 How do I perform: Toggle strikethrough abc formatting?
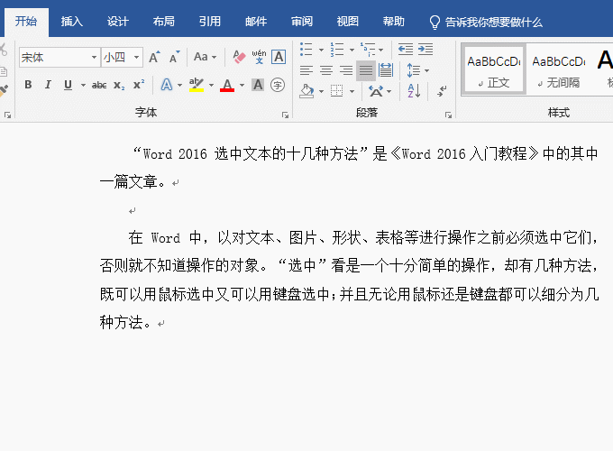99,85
